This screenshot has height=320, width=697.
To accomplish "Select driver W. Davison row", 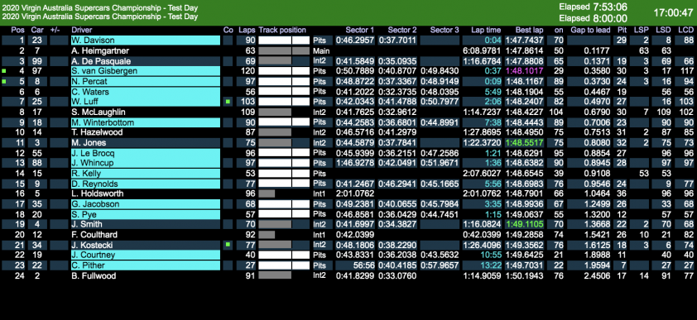I will point(348,41).
